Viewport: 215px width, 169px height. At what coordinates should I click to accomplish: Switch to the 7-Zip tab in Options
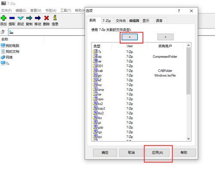click(x=107, y=21)
